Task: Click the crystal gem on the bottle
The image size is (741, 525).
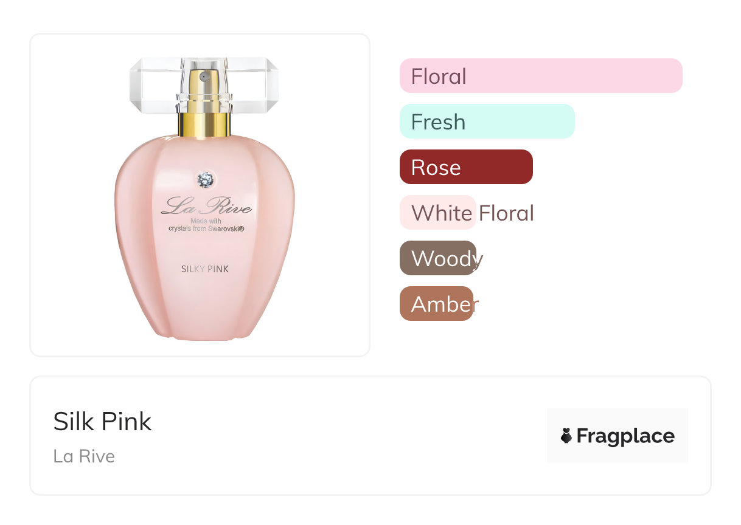Action: coord(206,179)
